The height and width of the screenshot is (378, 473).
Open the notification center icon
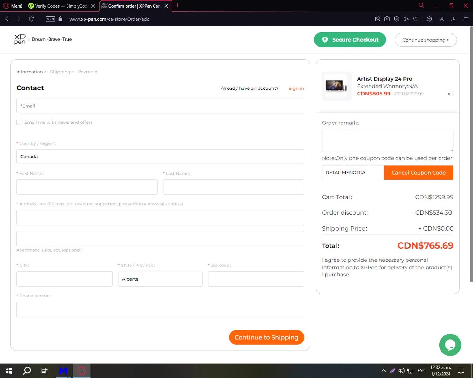click(x=461, y=371)
